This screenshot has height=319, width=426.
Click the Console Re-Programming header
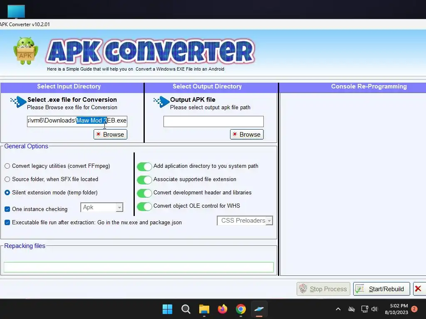(369, 86)
